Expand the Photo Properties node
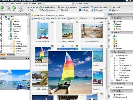 112,80
